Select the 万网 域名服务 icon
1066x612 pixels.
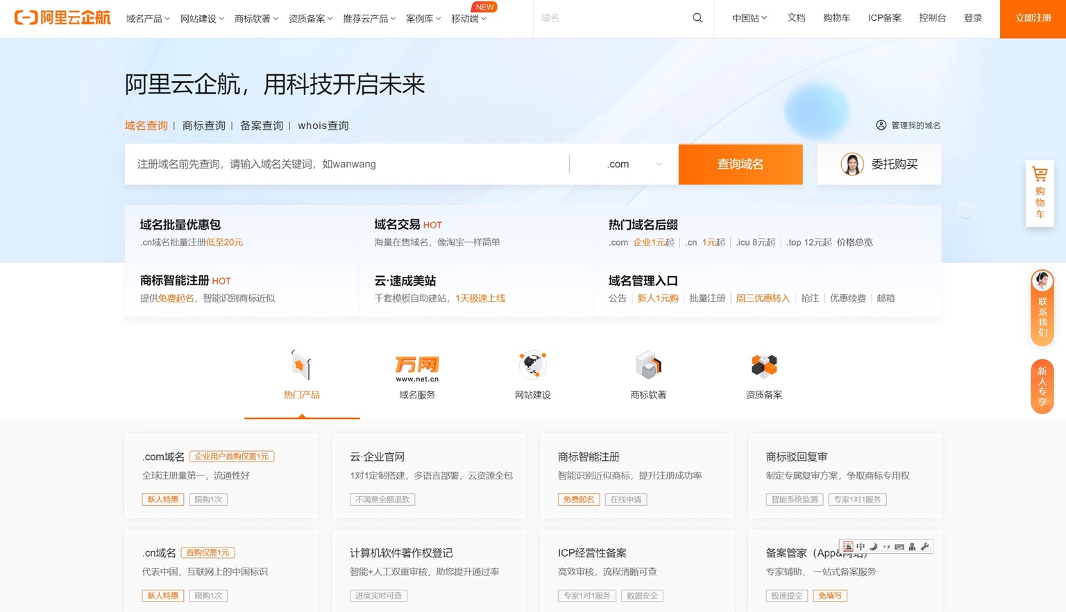click(x=417, y=368)
